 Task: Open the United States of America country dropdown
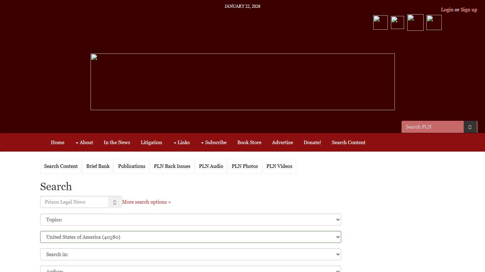coord(190,237)
